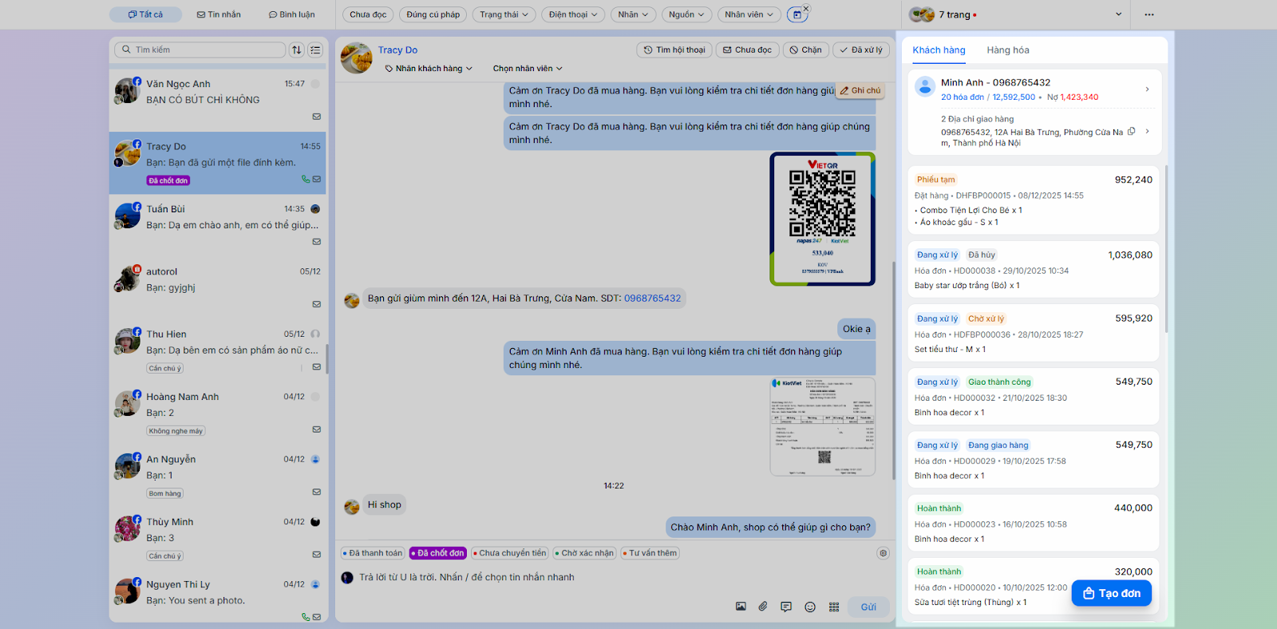The width and height of the screenshot is (1277, 629).
Task: Open the 'Chọn nhân viên' dropdown
Action: (x=528, y=69)
